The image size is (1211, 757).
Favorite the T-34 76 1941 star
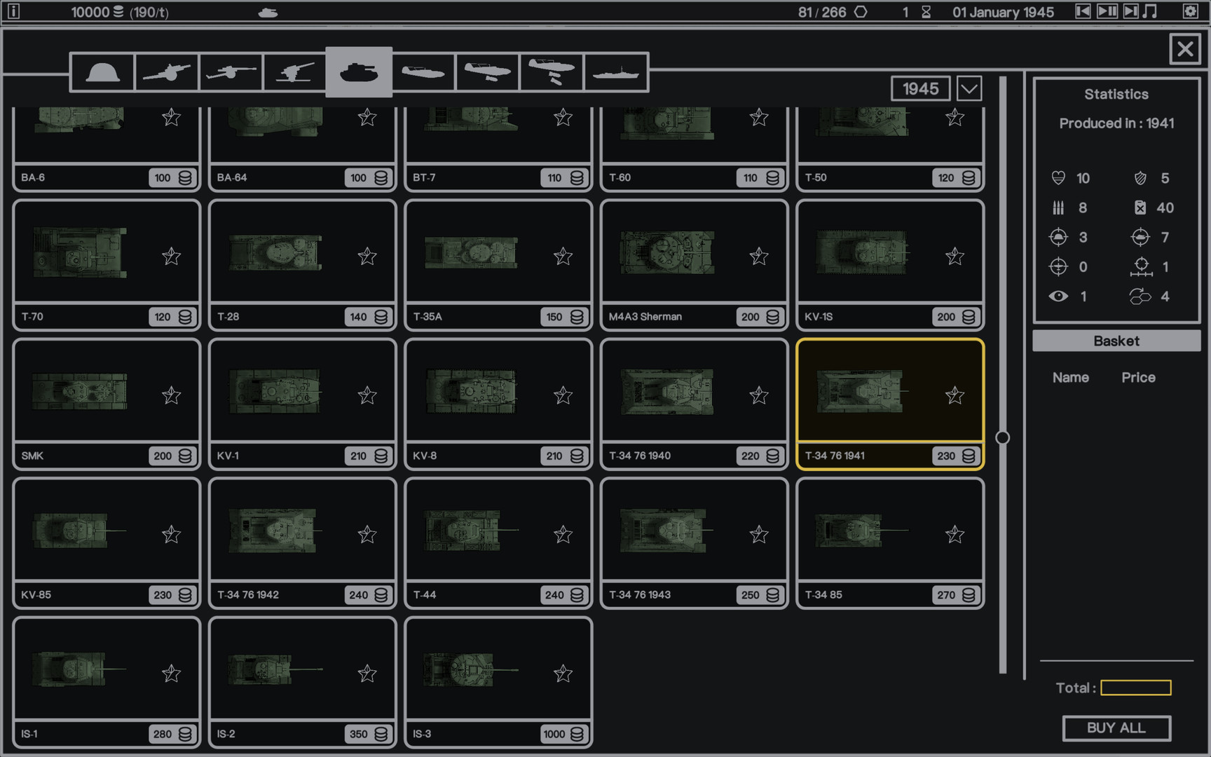coord(955,395)
